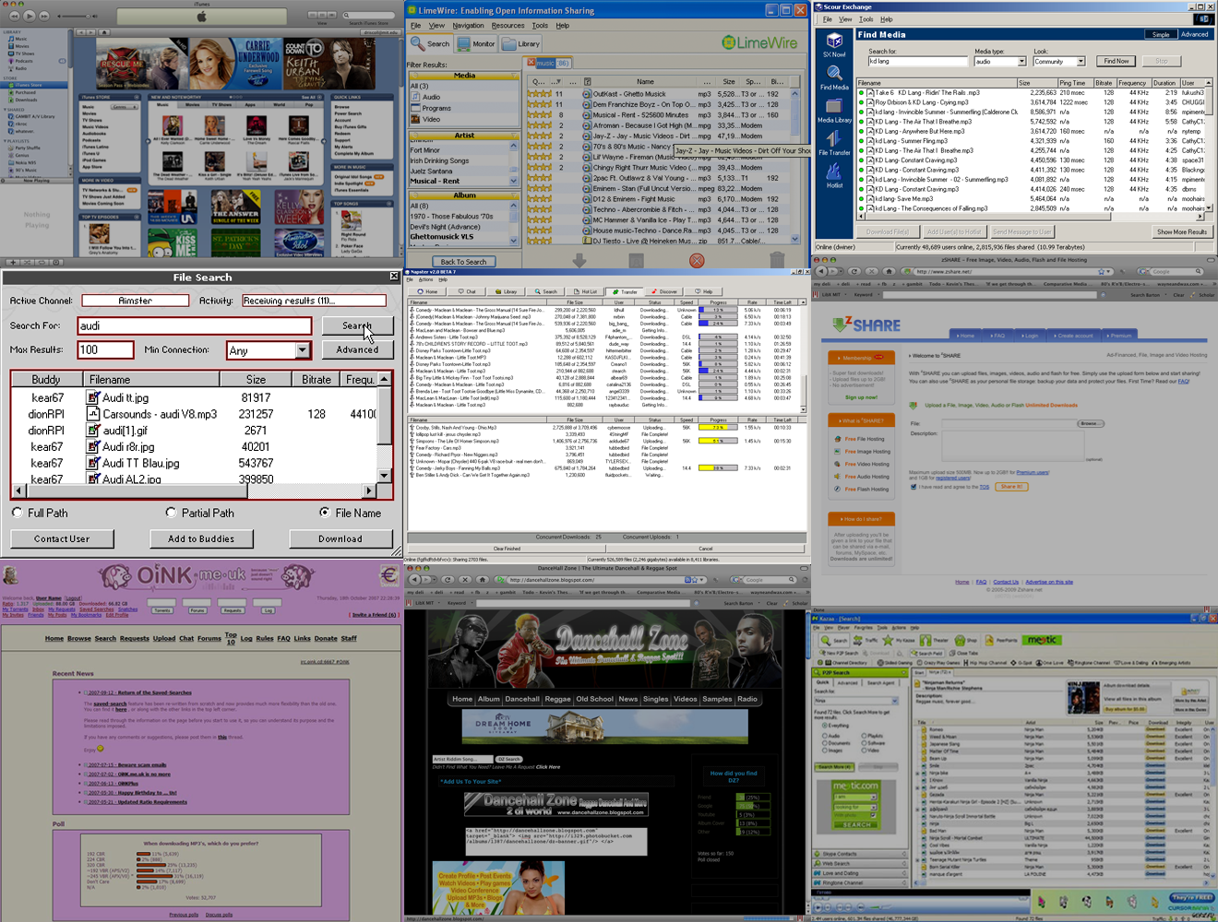Click Ohio.Mp3 upload progress bar in Napster
Image resolution: width=1218 pixels, height=922 pixels.
pos(718,428)
